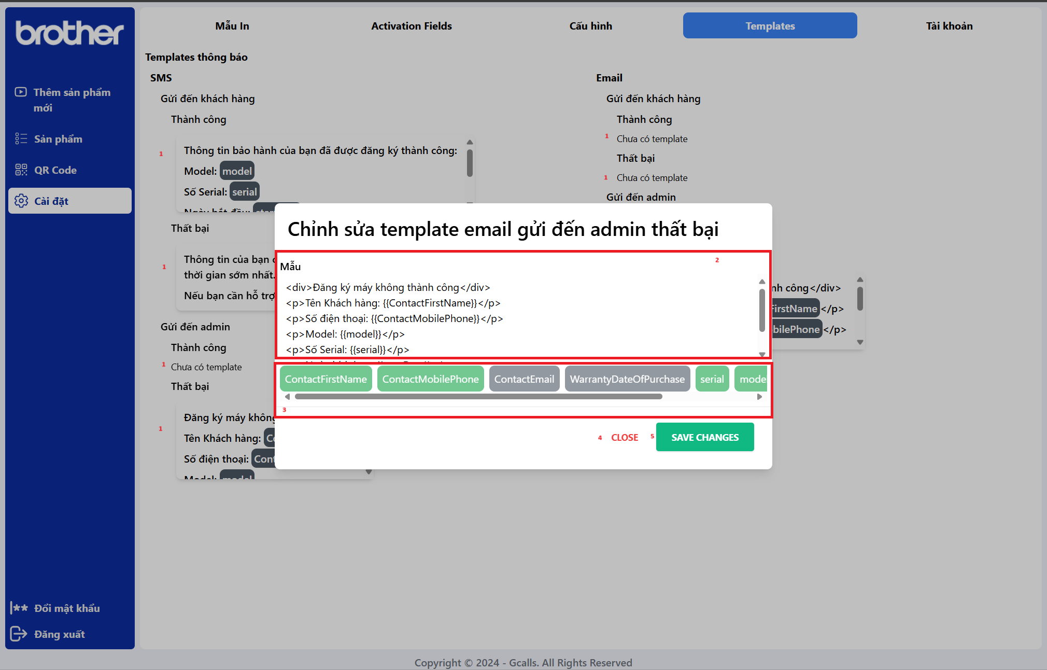
Task: Open Sản phẩm via the list icon
Action: [x=22, y=138]
